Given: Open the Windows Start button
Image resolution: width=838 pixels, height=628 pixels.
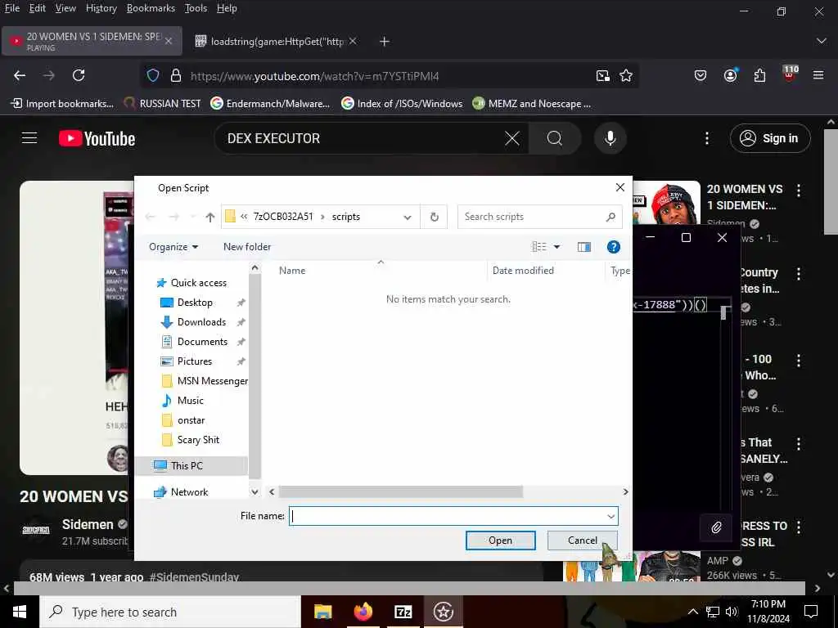Looking at the screenshot, I should pos(20,612).
